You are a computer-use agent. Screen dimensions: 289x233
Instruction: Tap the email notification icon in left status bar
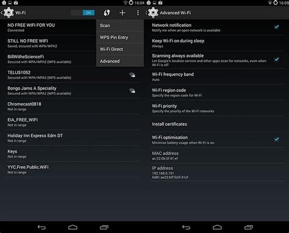pos(16,2)
